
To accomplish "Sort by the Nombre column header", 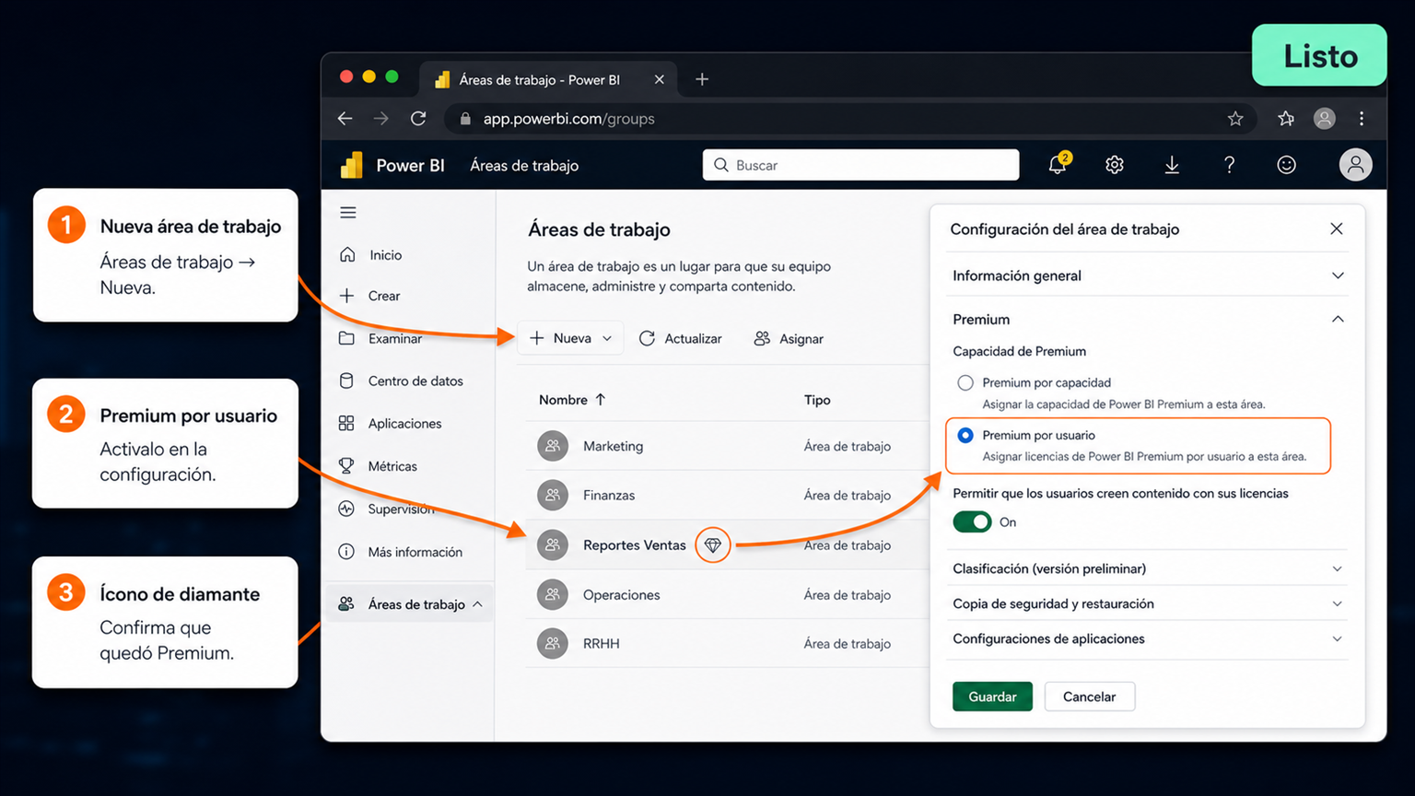I will 572,400.
